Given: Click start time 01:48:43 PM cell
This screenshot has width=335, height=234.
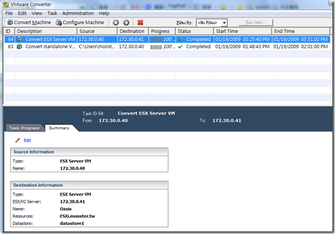Looking at the screenshot, I should click(x=242, y=47).
